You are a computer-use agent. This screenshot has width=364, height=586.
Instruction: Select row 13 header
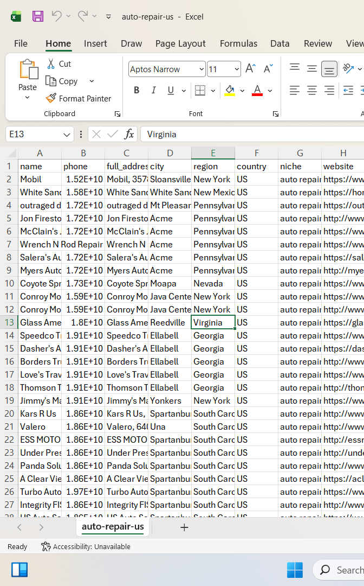click(x=9, y=322)
